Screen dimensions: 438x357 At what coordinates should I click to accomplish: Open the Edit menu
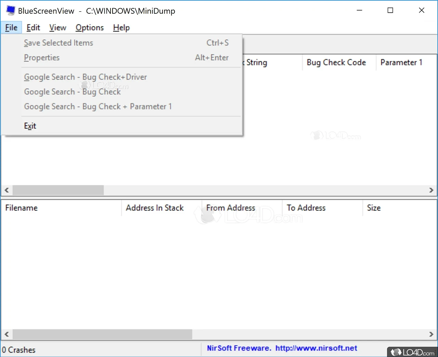coord(33,27)
